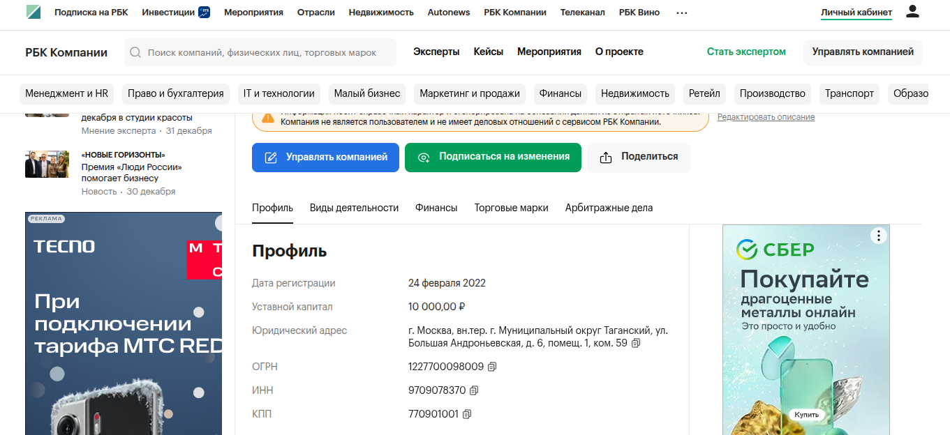Select Транспорт category

[x=849, y=93]
